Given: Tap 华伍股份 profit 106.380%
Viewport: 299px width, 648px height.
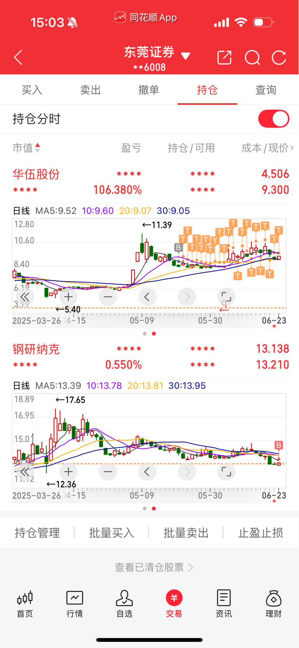Looking at the screenshot, I should (117, 190).
